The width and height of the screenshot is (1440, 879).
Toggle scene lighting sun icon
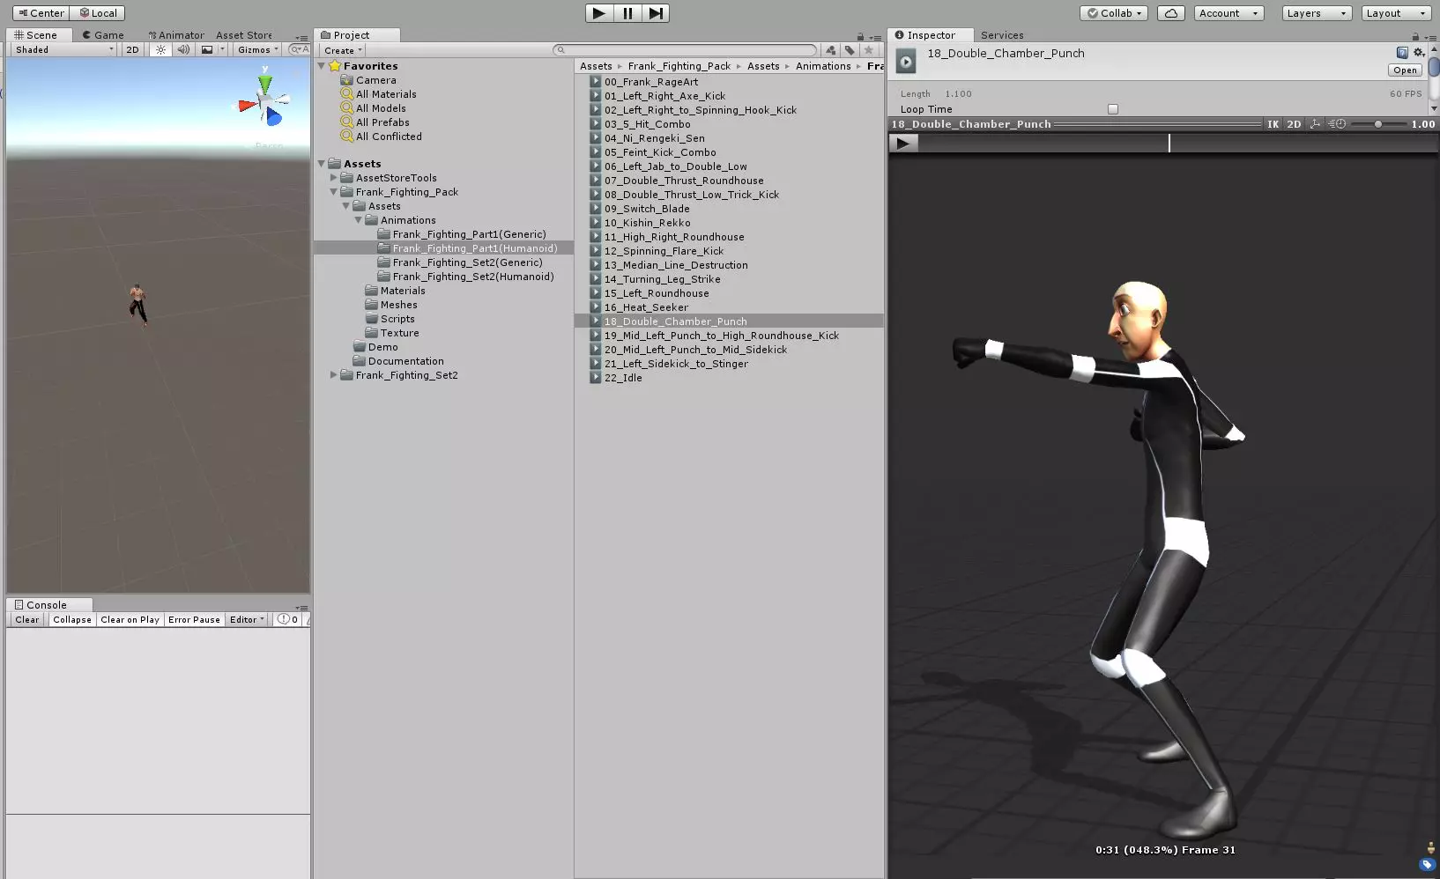tap(160, 50)
